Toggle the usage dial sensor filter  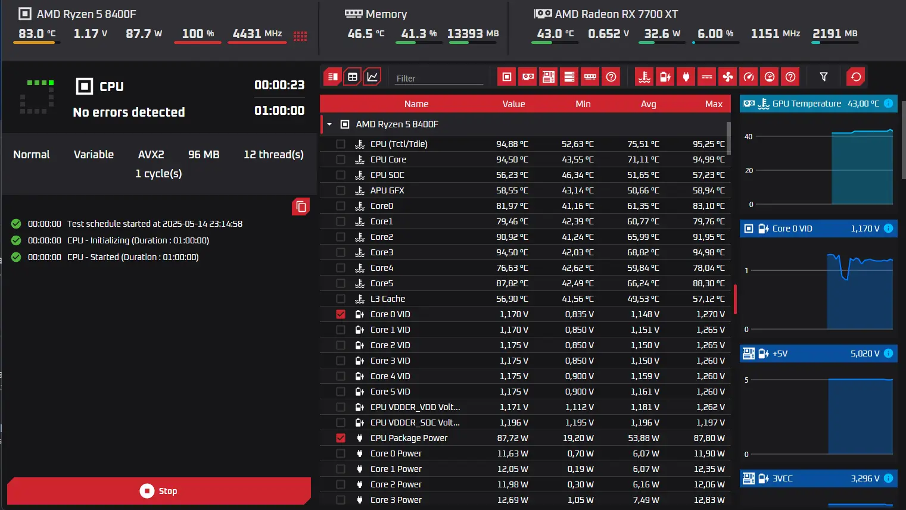click(770, 77)
